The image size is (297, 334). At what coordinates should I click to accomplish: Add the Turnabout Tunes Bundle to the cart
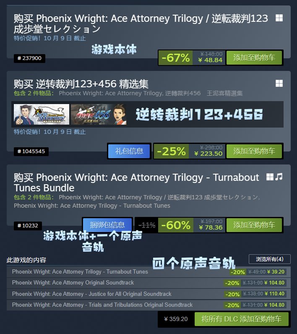point(254,225)
